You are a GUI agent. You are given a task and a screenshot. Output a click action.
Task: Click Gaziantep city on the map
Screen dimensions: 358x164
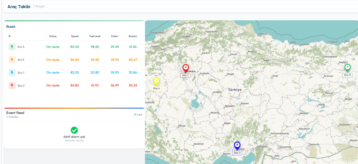click(x=285, y=147)
